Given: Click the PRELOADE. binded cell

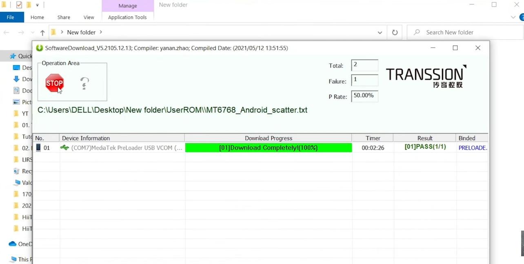Looking at the screenshot, I should click(x=473, y=148).
